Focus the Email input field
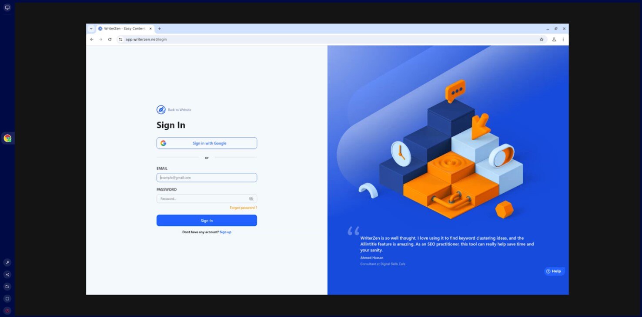Image resolution: width=642 pixels, height=317 pixels. [x=207, y=178]
